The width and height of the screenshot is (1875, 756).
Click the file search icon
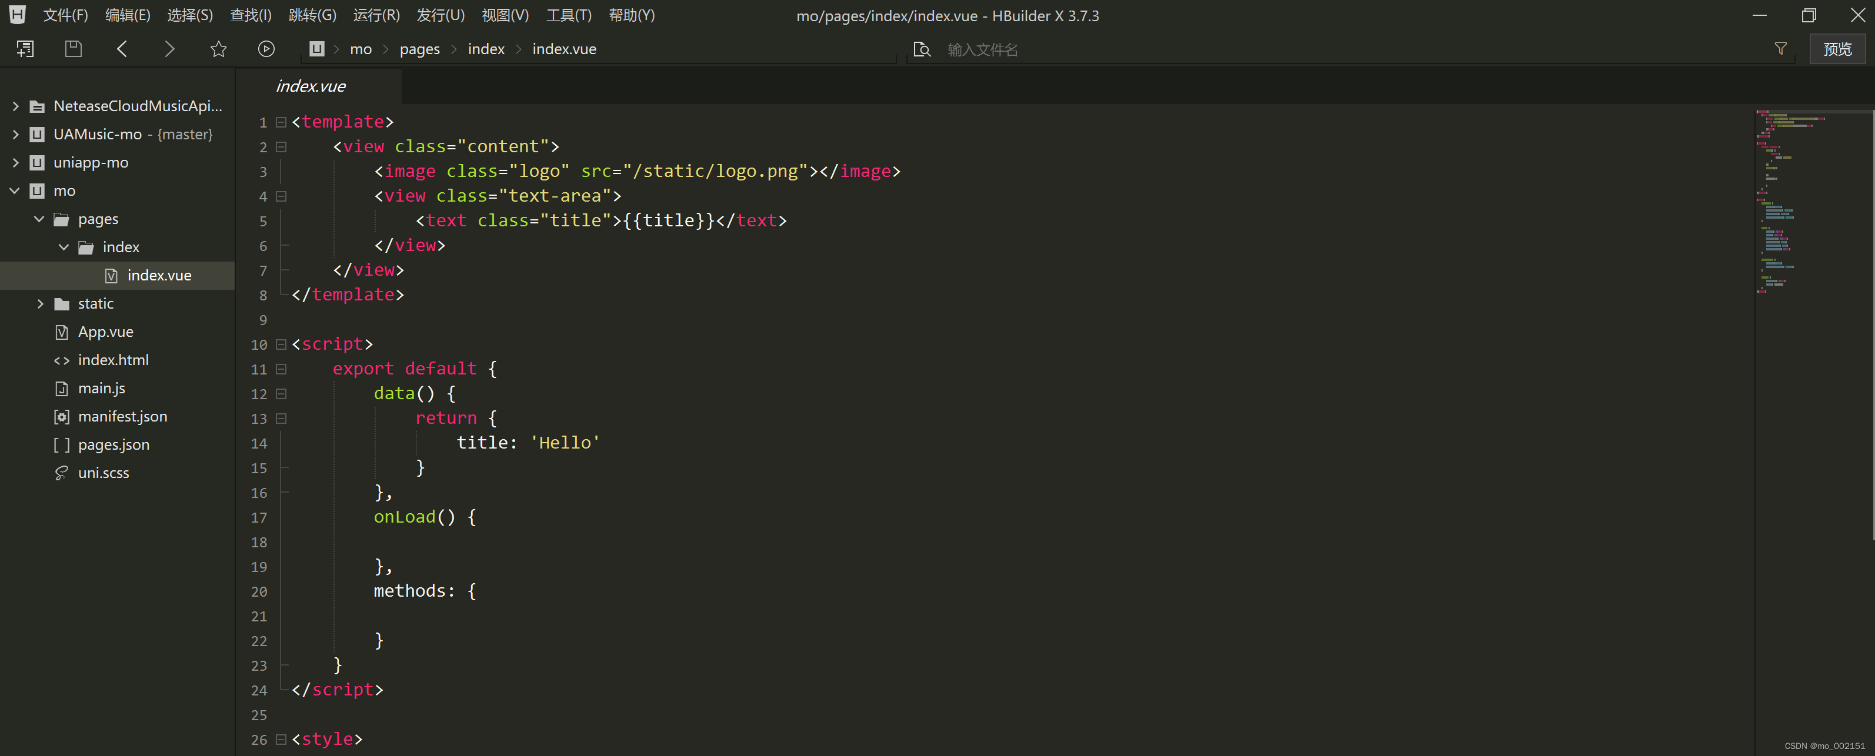pyautogui.click(x=922, y=49)
